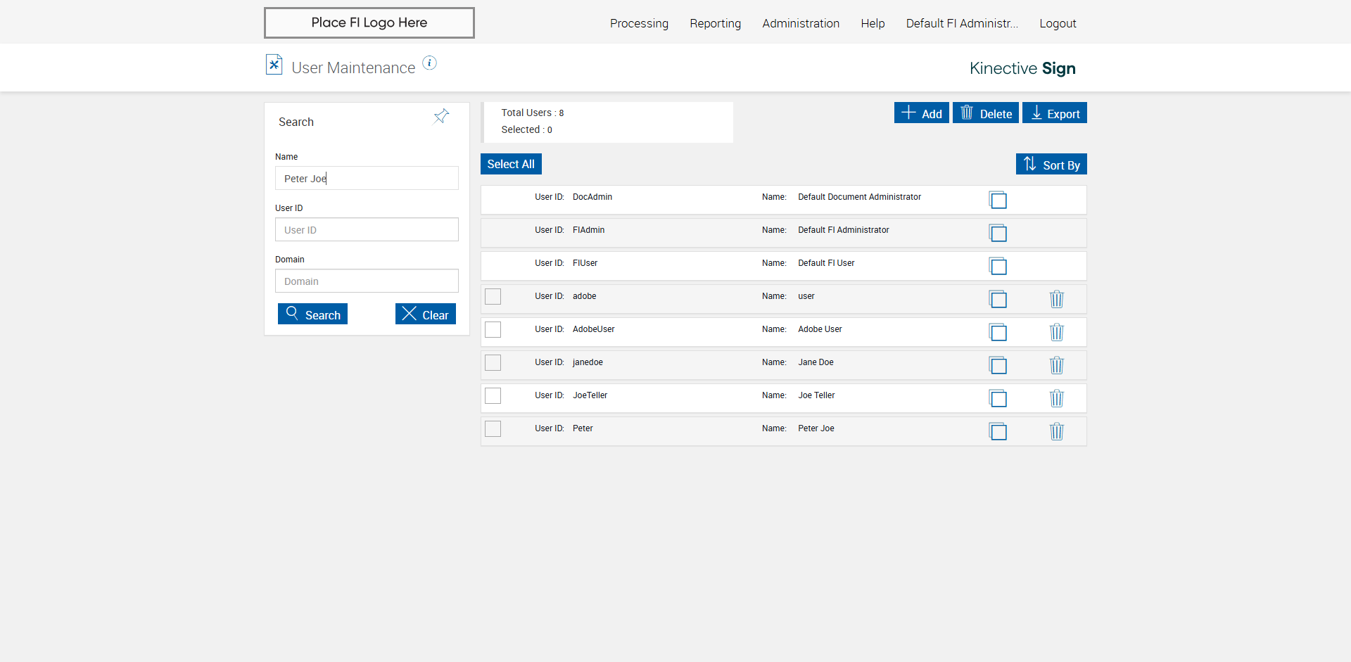Delete Peter via its trash icon
1351x662 pixels.
coord(1057,431)
